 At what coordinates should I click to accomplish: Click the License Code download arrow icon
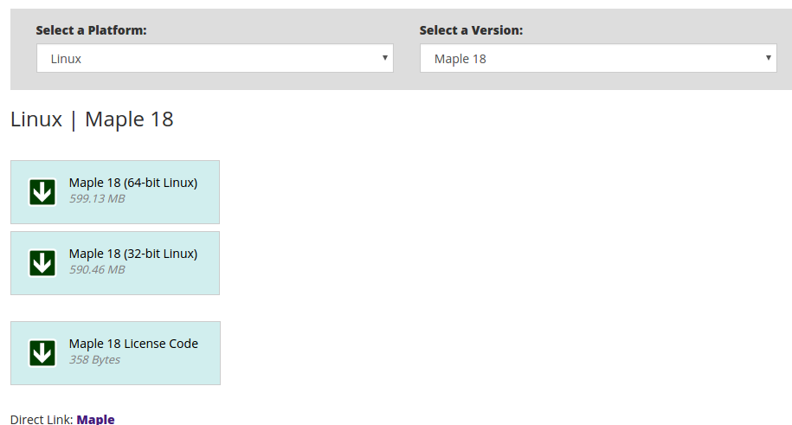(42, 353)
